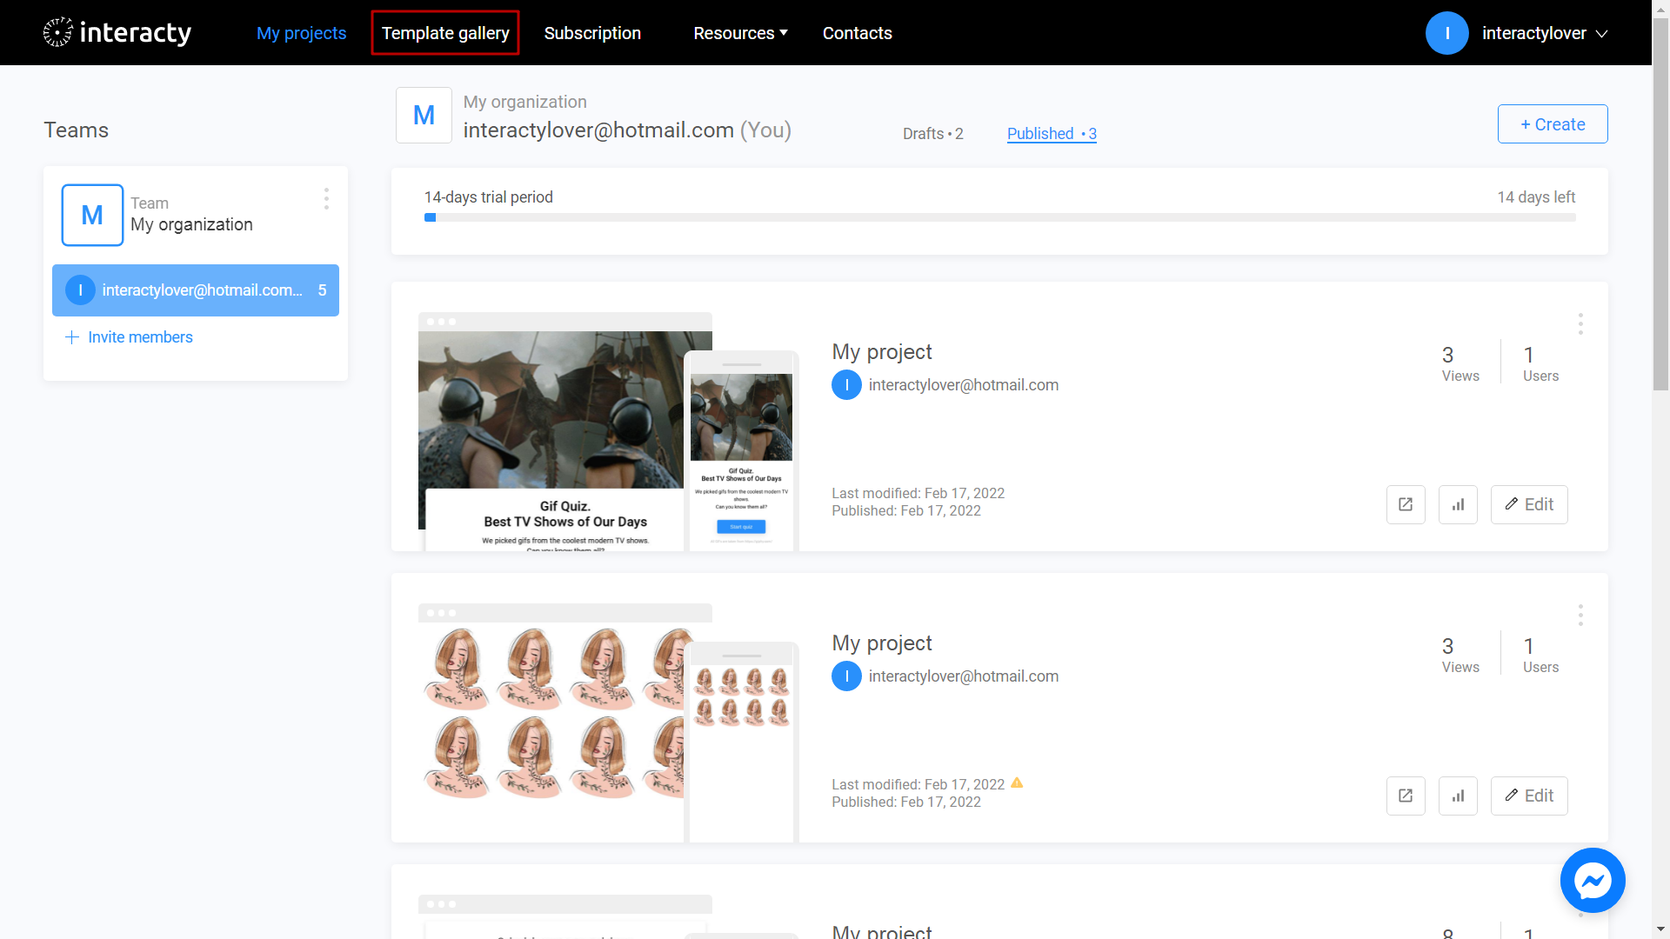Expand the interactylover@hotmail.com team item
The width and height of the screenshot is (1670, 939).
[x=196, y=289]
